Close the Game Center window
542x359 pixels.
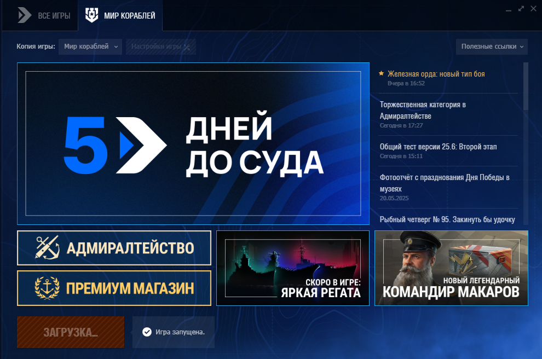(533, 9)
